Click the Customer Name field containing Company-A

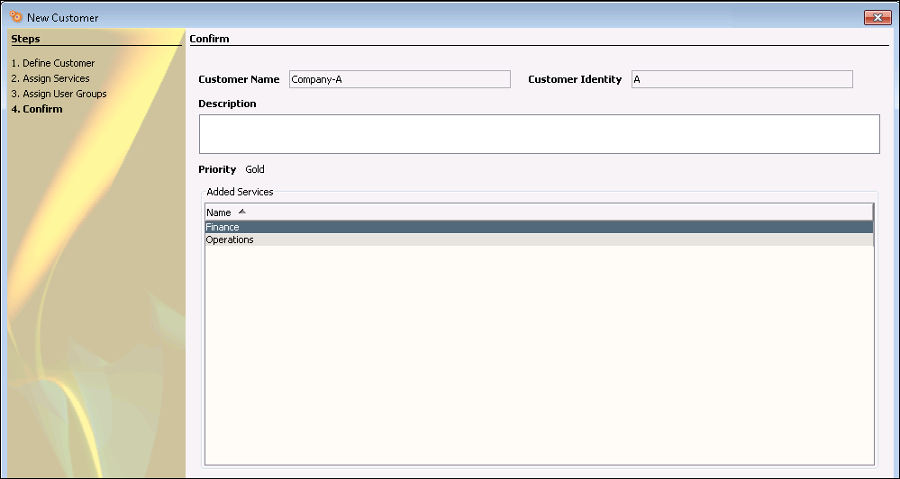tap(399, 79)
